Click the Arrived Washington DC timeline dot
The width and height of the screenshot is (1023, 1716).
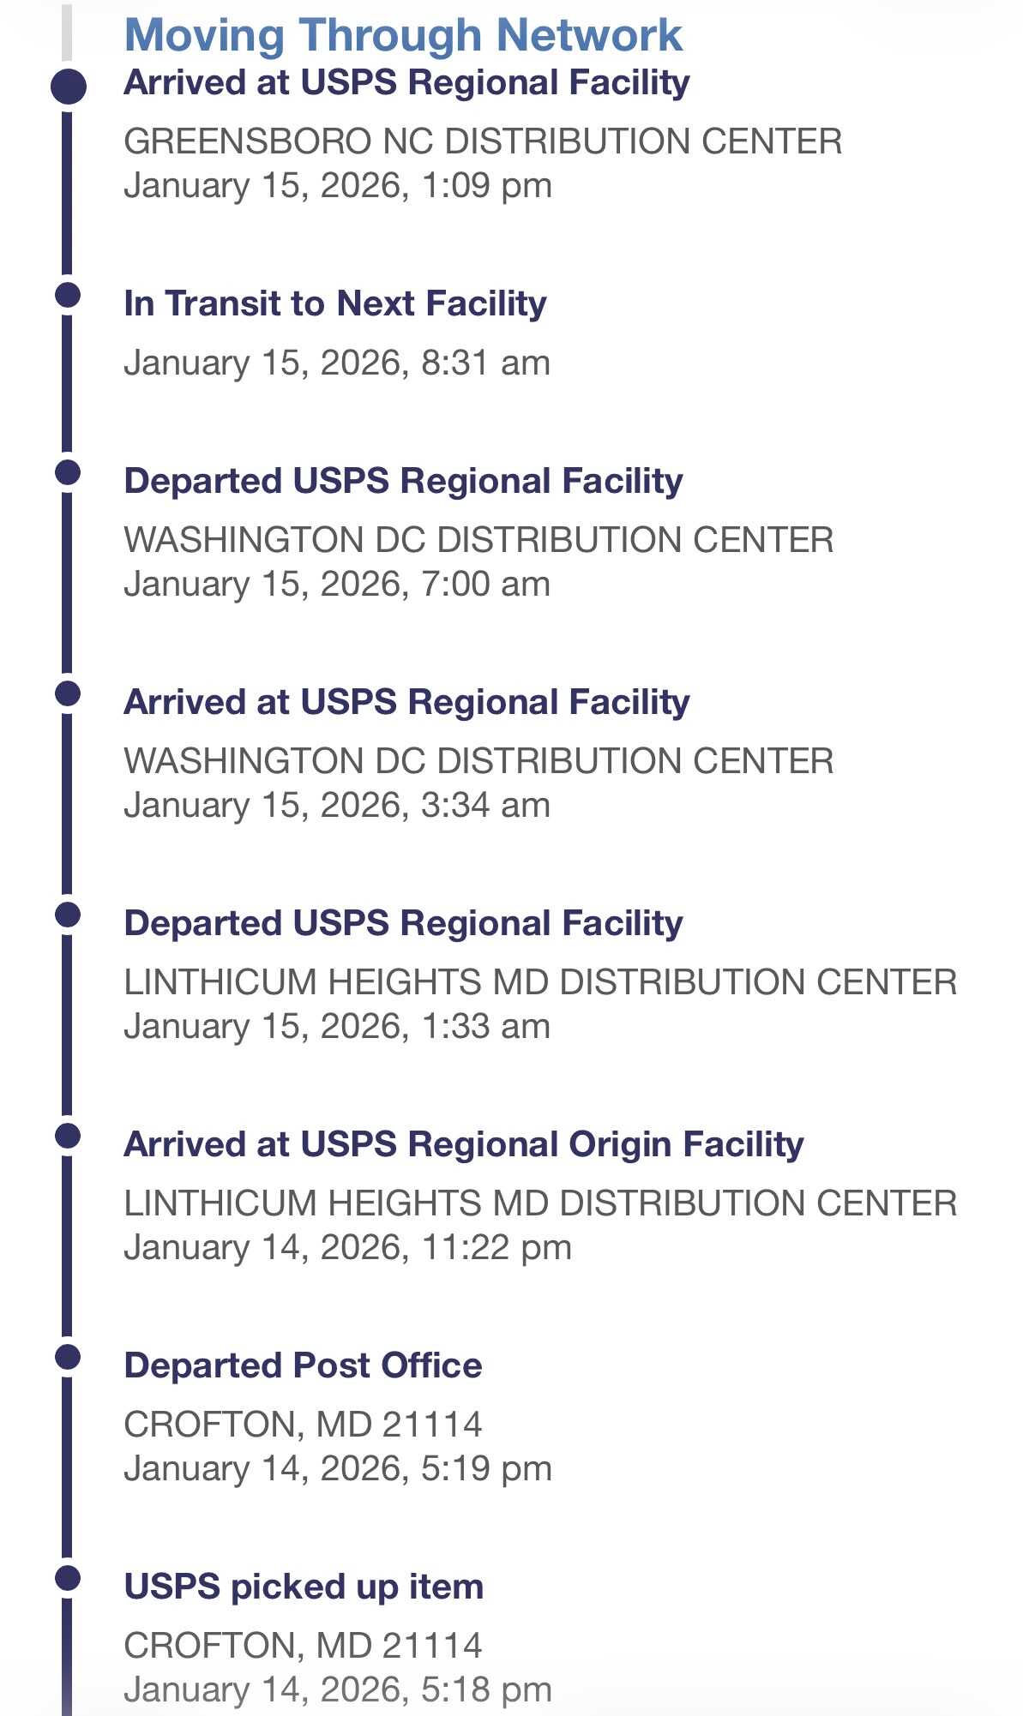point(68,693)
